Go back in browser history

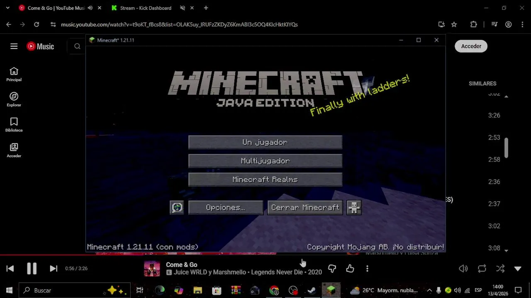pos(9,24)
